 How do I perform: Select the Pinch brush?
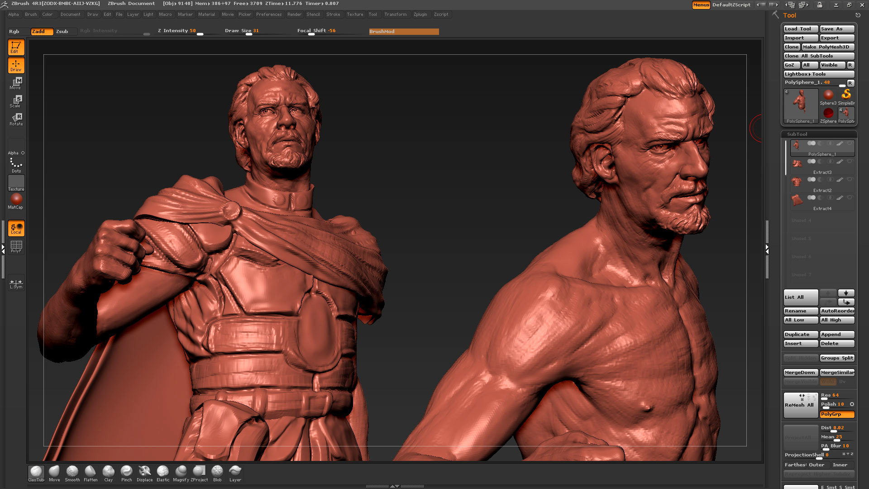coord(126,472)
